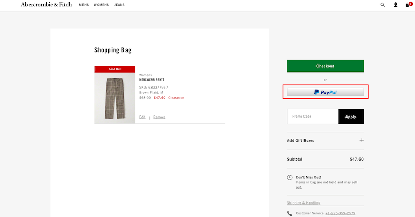
Task: Click the Abercrombie & Fitch logo
Action: [46, 5]
